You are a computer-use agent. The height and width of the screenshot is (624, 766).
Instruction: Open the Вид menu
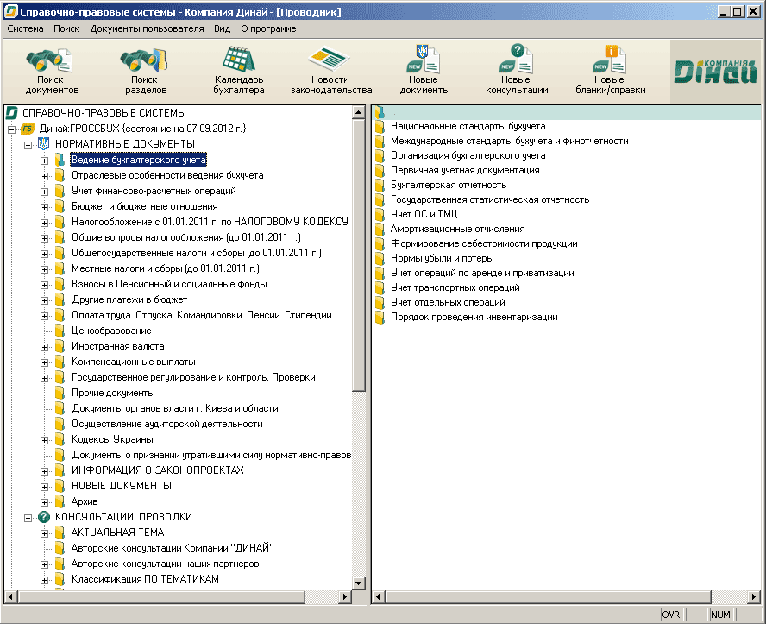(x=222, y=28)
